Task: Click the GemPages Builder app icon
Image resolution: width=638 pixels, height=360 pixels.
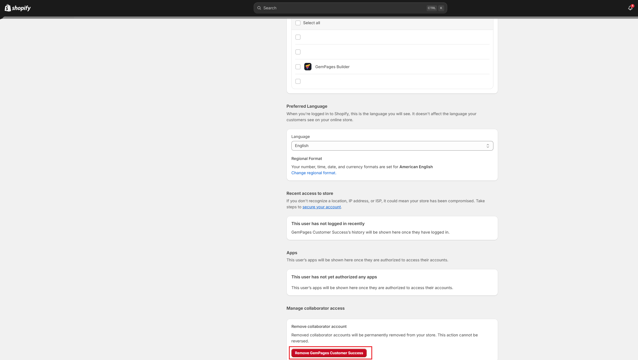Action: pos(308,67)
